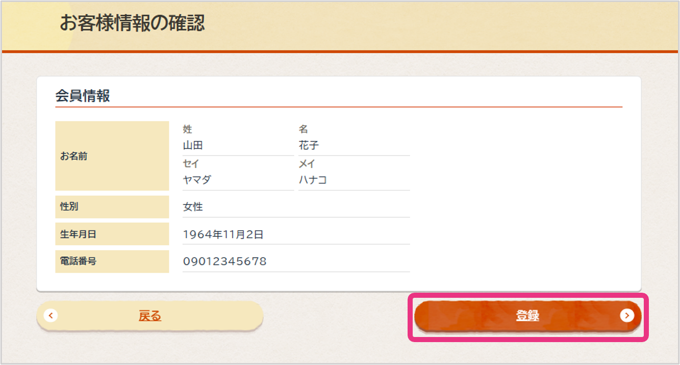Click the phone number 09012345678

(225, 262)
